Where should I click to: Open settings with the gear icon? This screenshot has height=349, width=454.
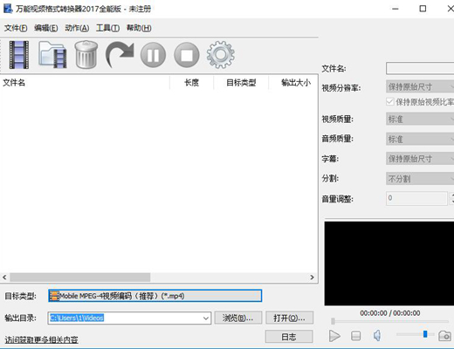220,55
